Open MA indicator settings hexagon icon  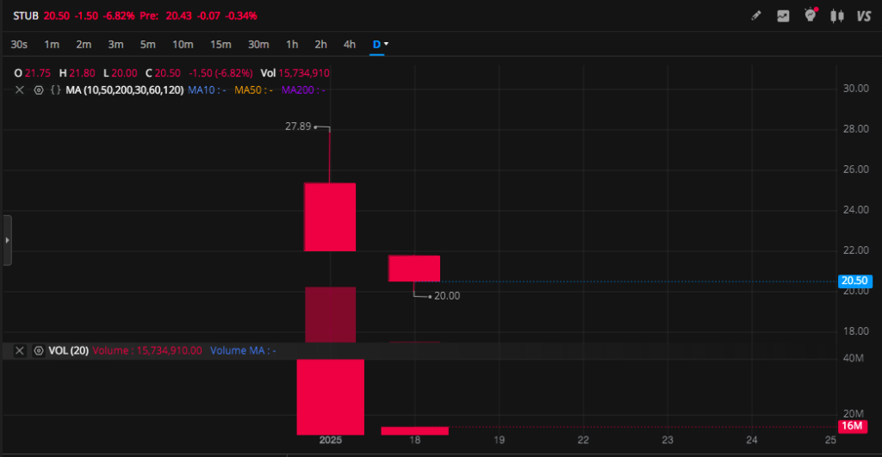[38, 90]
